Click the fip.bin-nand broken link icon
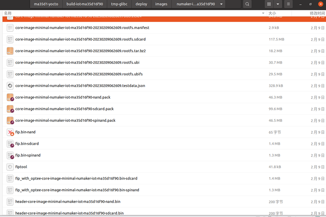The width and height of the screenshot is (326, 217). (x=10, y=132)
